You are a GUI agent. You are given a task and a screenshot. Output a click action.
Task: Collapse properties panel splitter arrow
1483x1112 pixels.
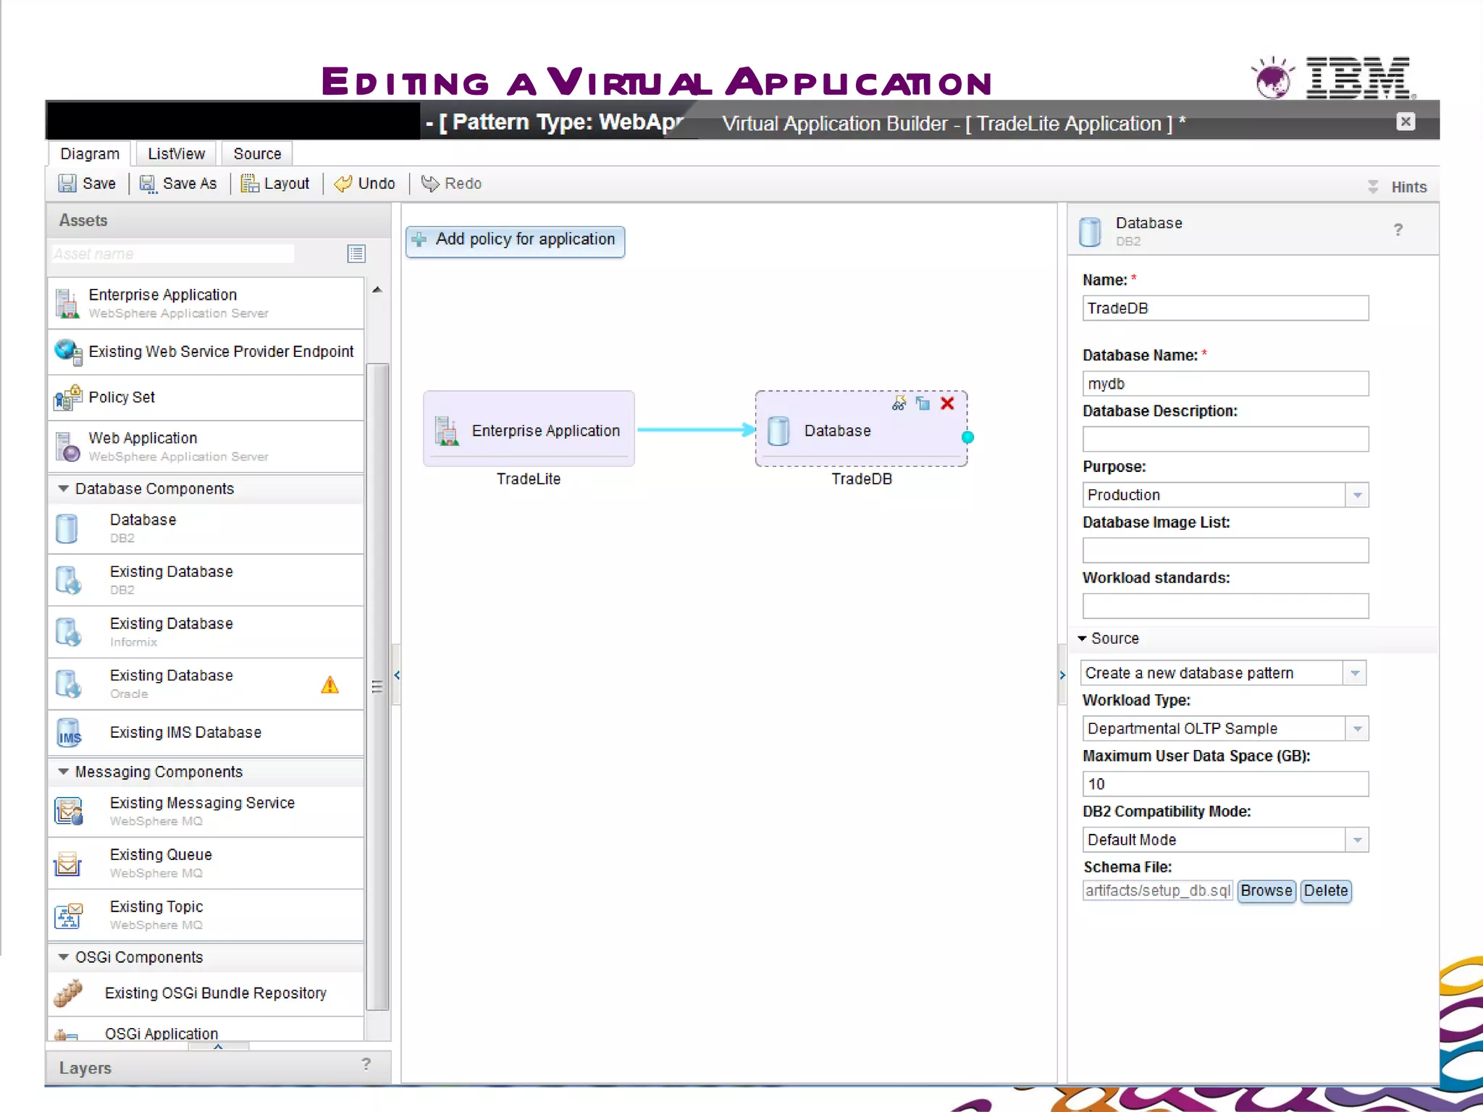click(1062, 675)
